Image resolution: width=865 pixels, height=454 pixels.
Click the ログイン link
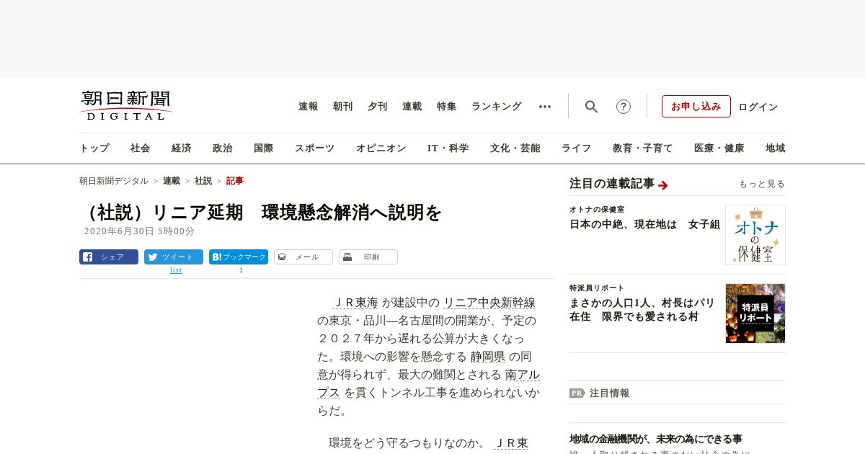click(x=758, y=107)
